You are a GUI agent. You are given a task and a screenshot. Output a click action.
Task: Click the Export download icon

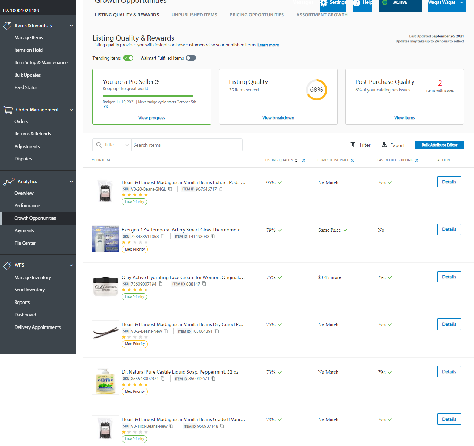click(384, 145)
